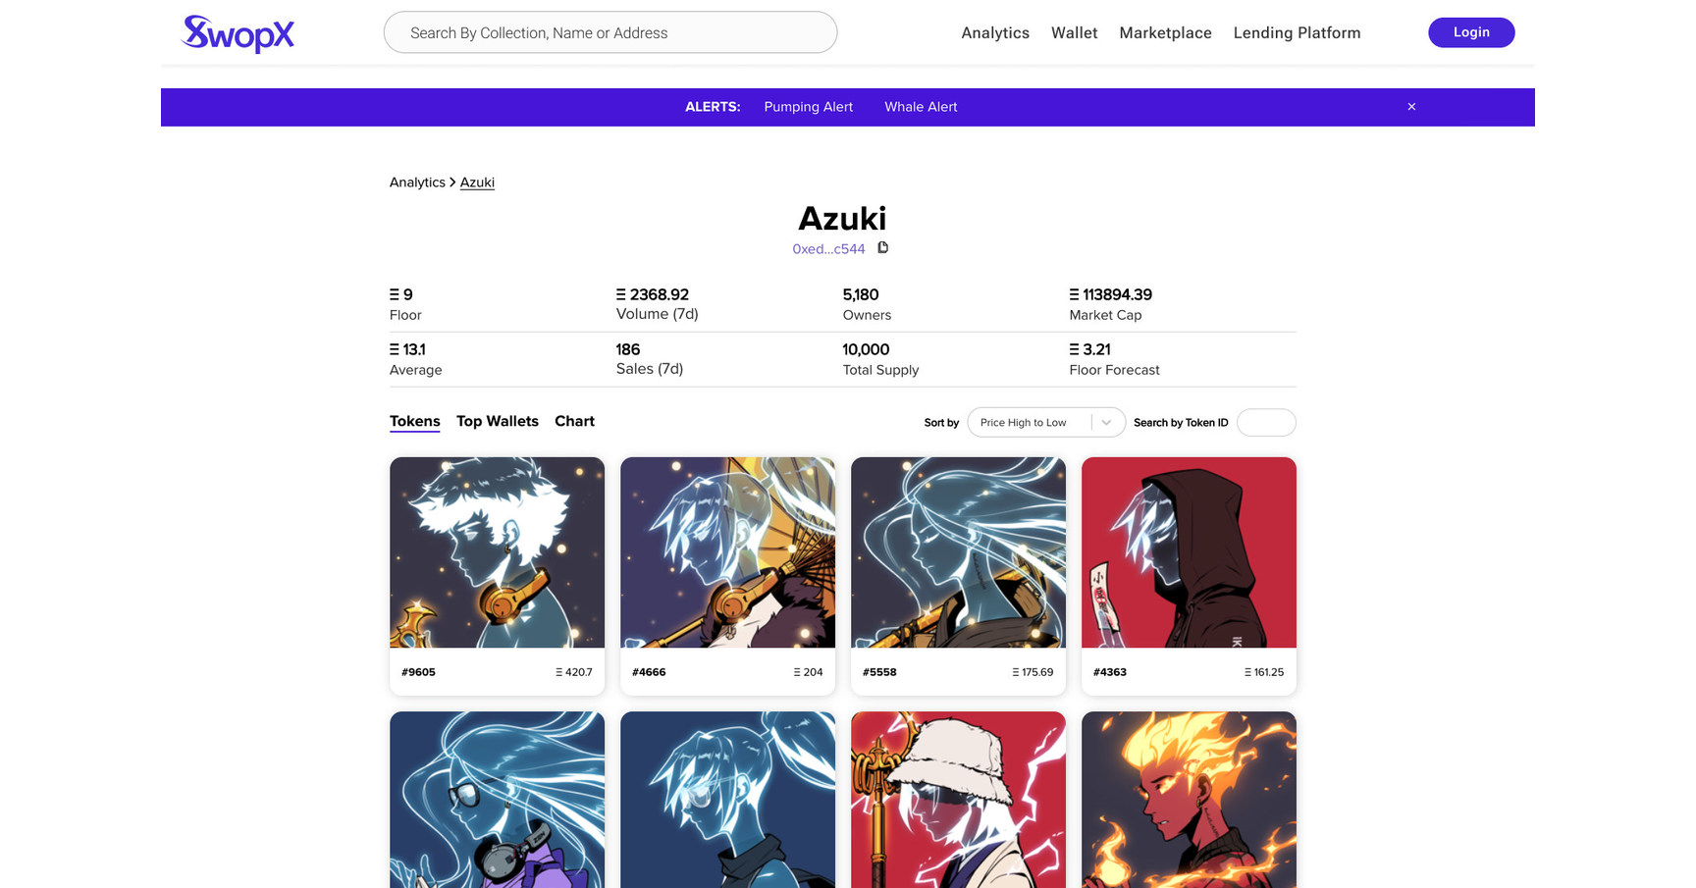
Task: Open the 0xed...c544 address link
Action: click(x=828, y=249)
